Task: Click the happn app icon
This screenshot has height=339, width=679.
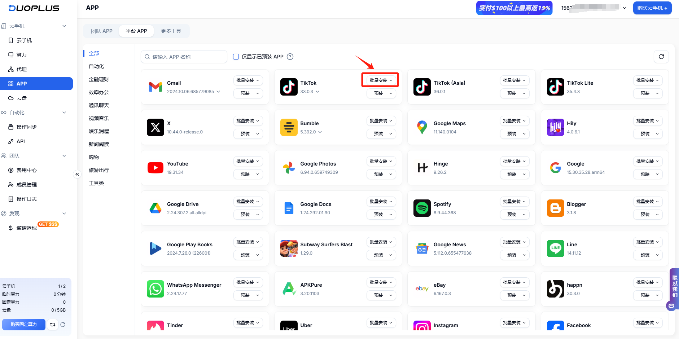Action: 556,289
